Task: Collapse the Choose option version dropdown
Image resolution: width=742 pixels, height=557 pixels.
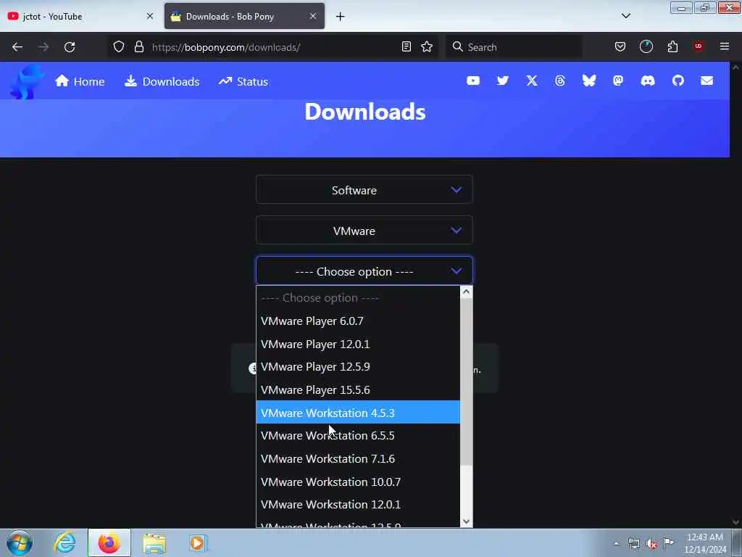Action: tap(364, 271)
